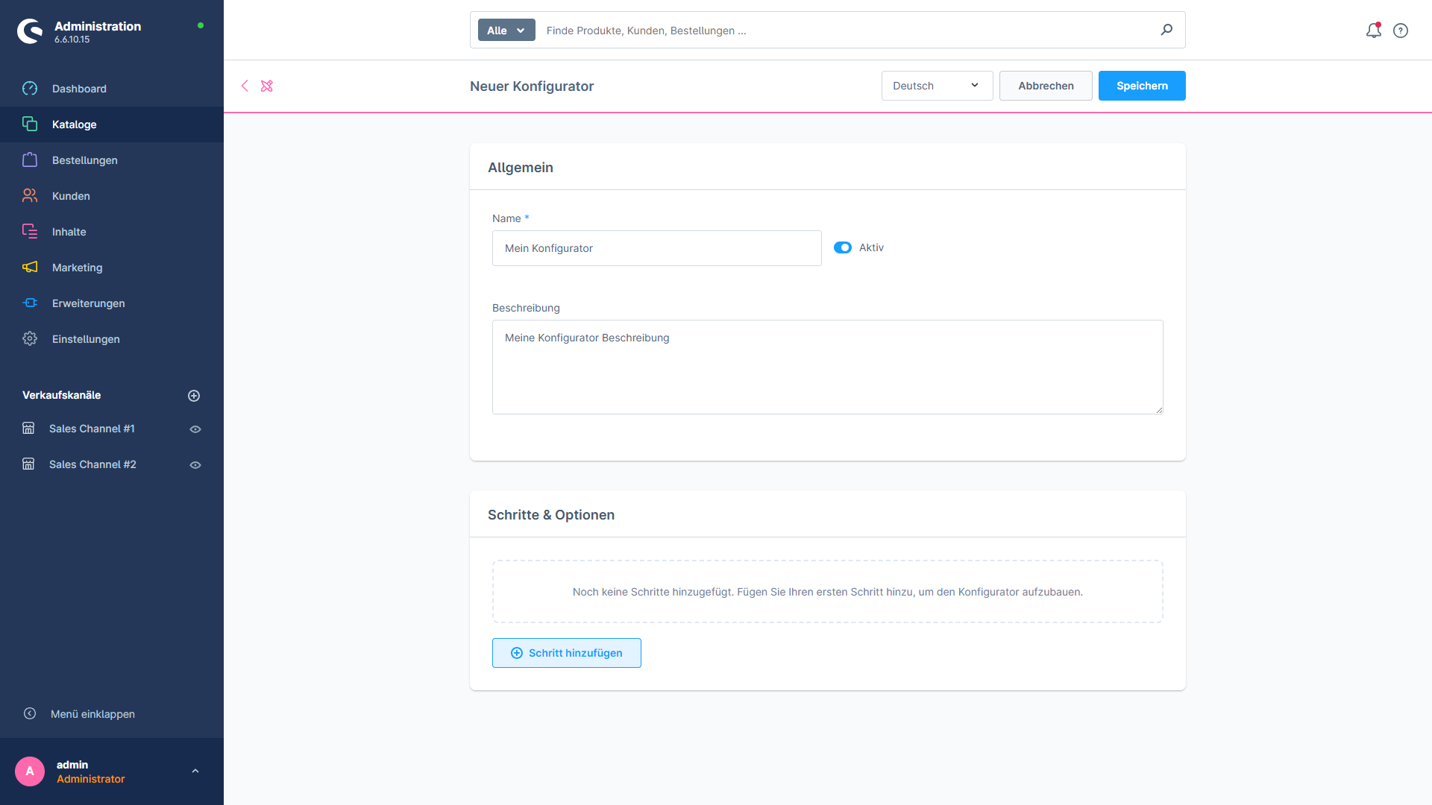
Task: Select Sales Channel #1
Action: [92, 429]
